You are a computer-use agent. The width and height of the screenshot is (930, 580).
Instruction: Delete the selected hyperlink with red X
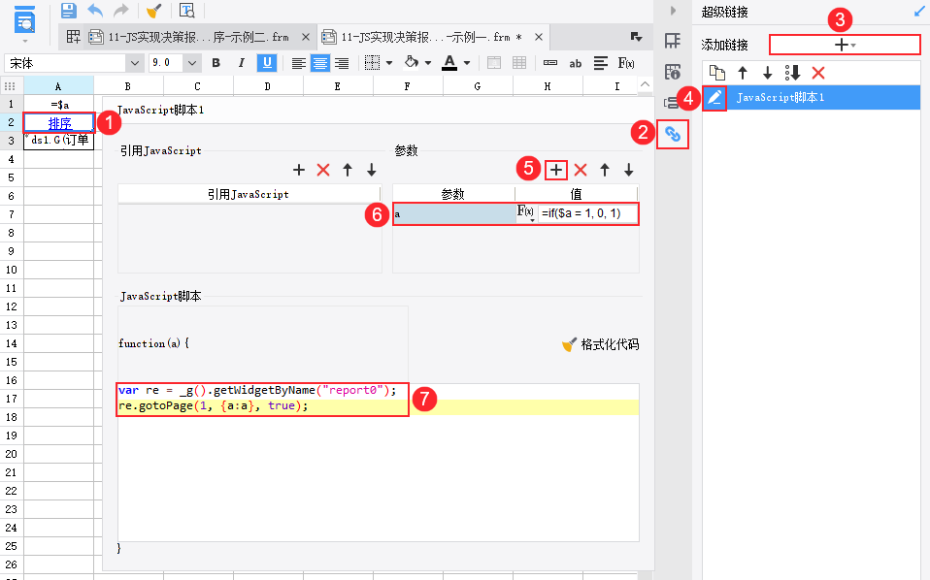(x=818, y=73)
